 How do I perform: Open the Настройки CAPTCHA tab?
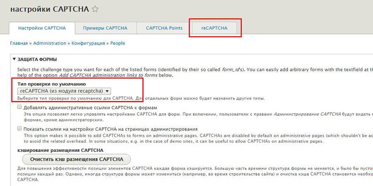[x=42, y=28]
